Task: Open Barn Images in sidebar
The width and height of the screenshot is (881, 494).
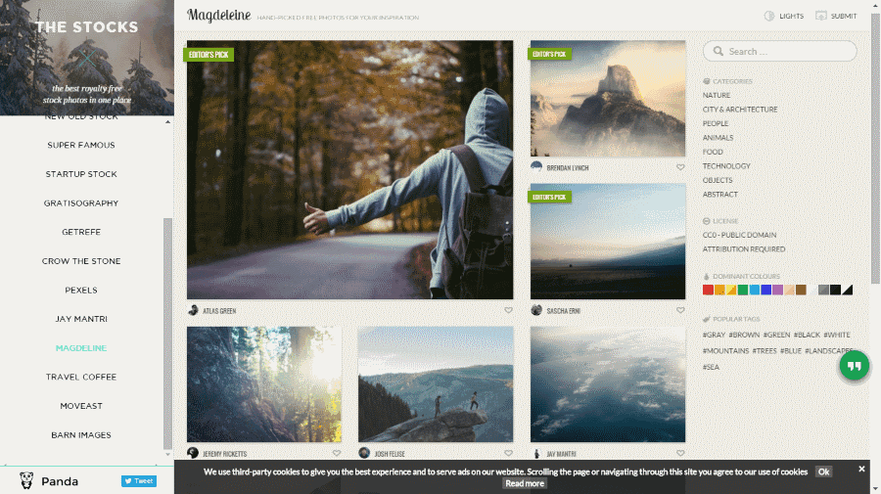Action: coord(81,435)
